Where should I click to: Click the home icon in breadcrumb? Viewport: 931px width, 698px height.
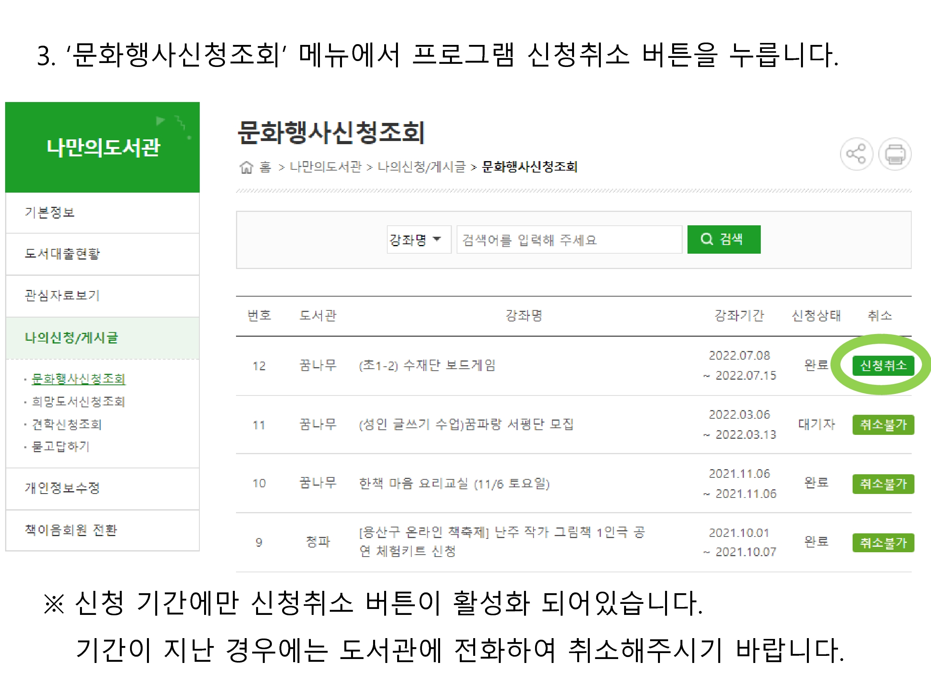pyautogui.click(x=246, y=167)
